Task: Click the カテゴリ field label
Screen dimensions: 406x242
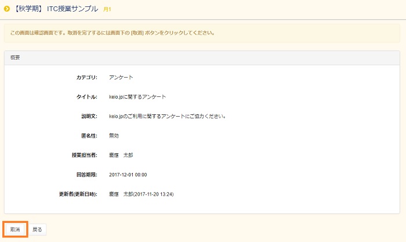Action: pos(87,77)
